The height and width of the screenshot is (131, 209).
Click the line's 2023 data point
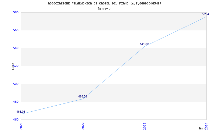[145, 46]
